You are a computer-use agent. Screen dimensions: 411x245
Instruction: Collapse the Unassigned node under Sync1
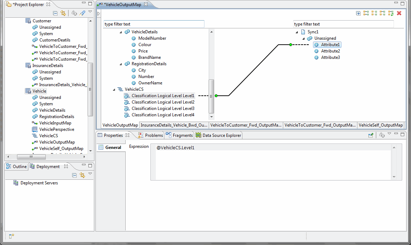(x=303, y=39)
